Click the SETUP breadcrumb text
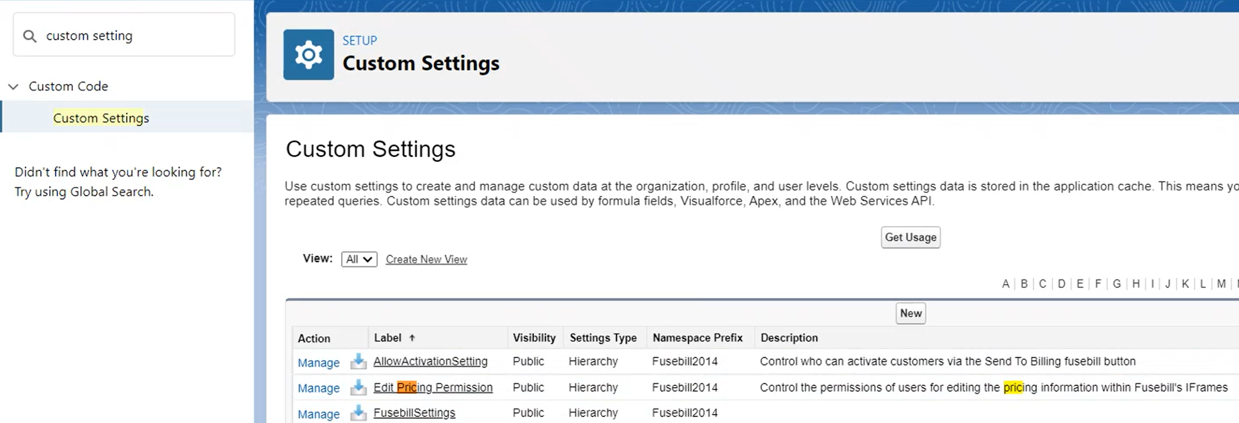This screenshot has width=1239, height=423. coord(360,40)
